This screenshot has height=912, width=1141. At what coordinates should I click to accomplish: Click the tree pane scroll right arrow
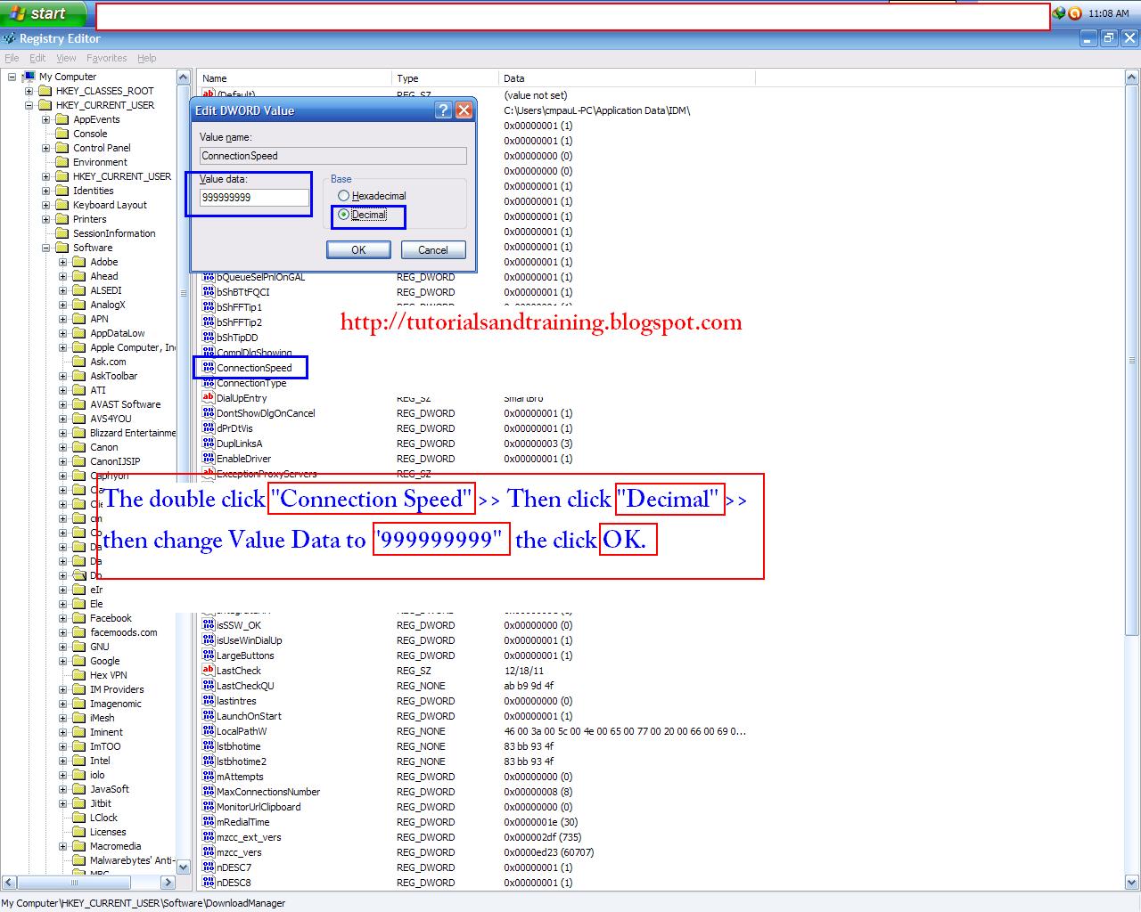point(168,882)
